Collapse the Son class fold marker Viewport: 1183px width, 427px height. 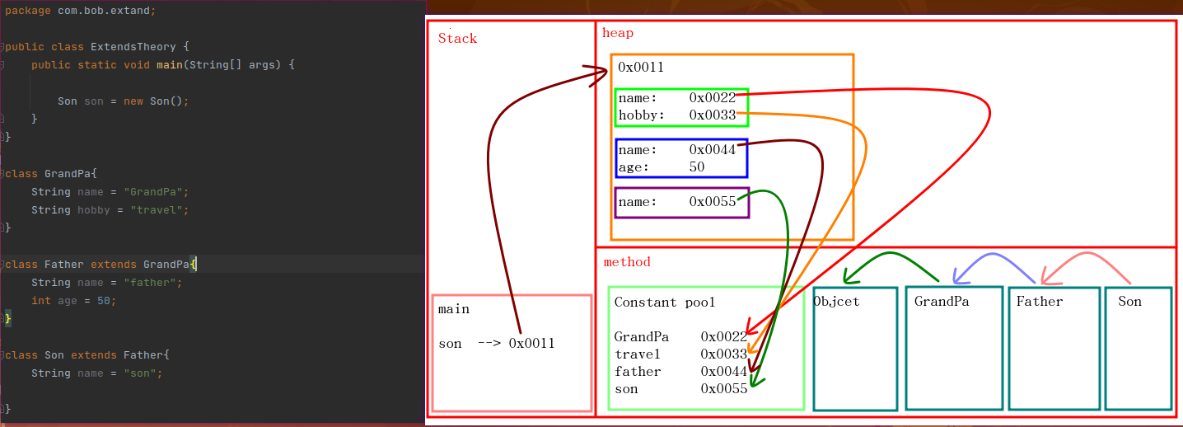[3, 355]
